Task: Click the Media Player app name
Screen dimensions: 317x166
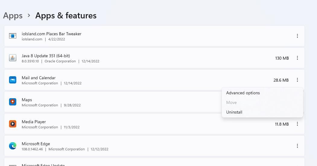Action: pos(34,122)
